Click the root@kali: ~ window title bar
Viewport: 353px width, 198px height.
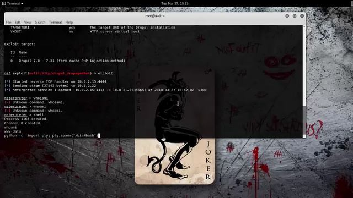155,16
